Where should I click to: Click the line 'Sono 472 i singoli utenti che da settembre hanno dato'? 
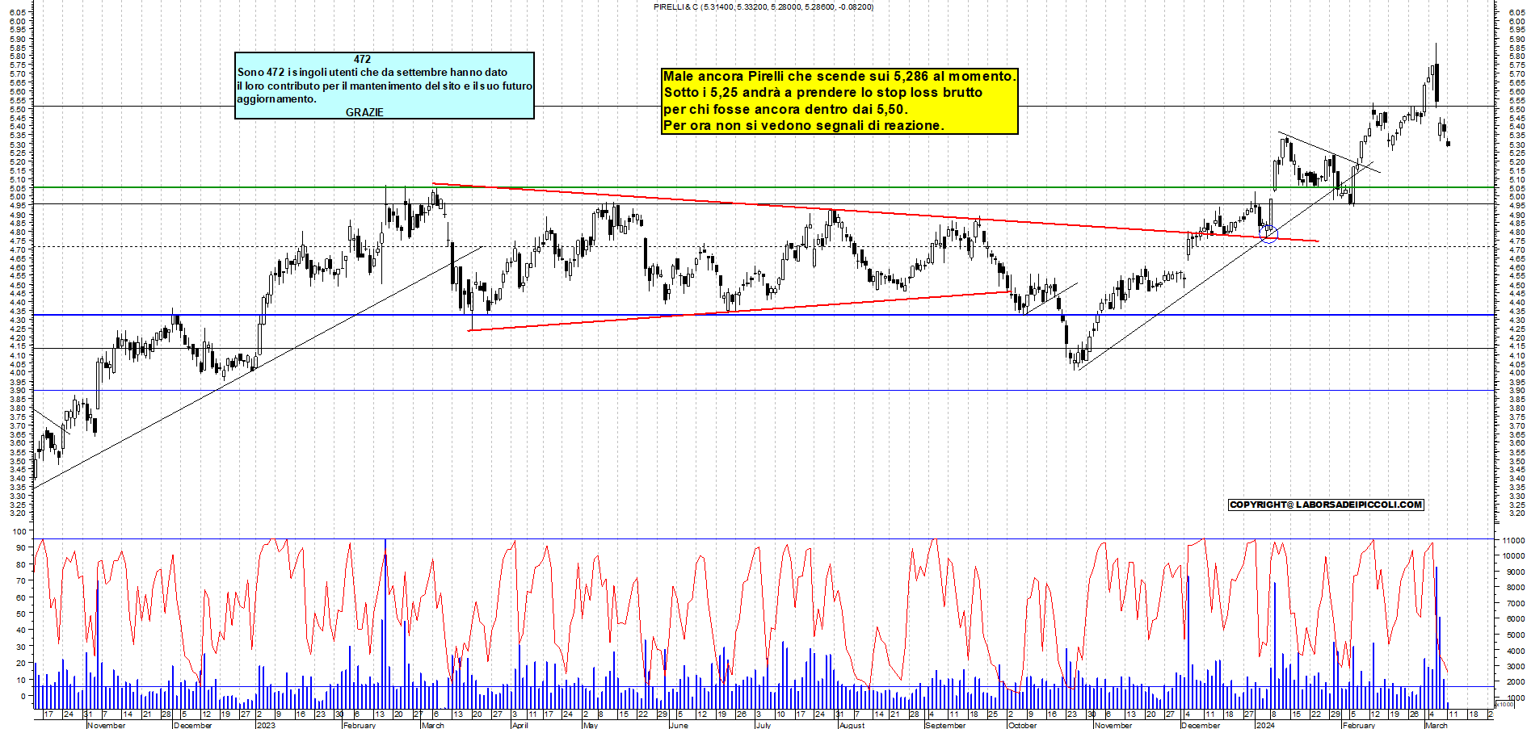click(x=372, y=72)
